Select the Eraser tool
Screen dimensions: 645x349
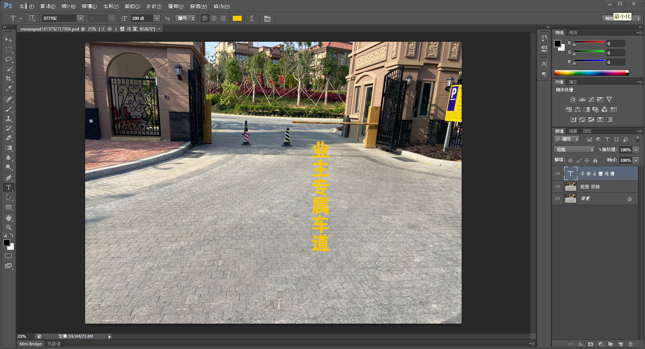point(9,138)
